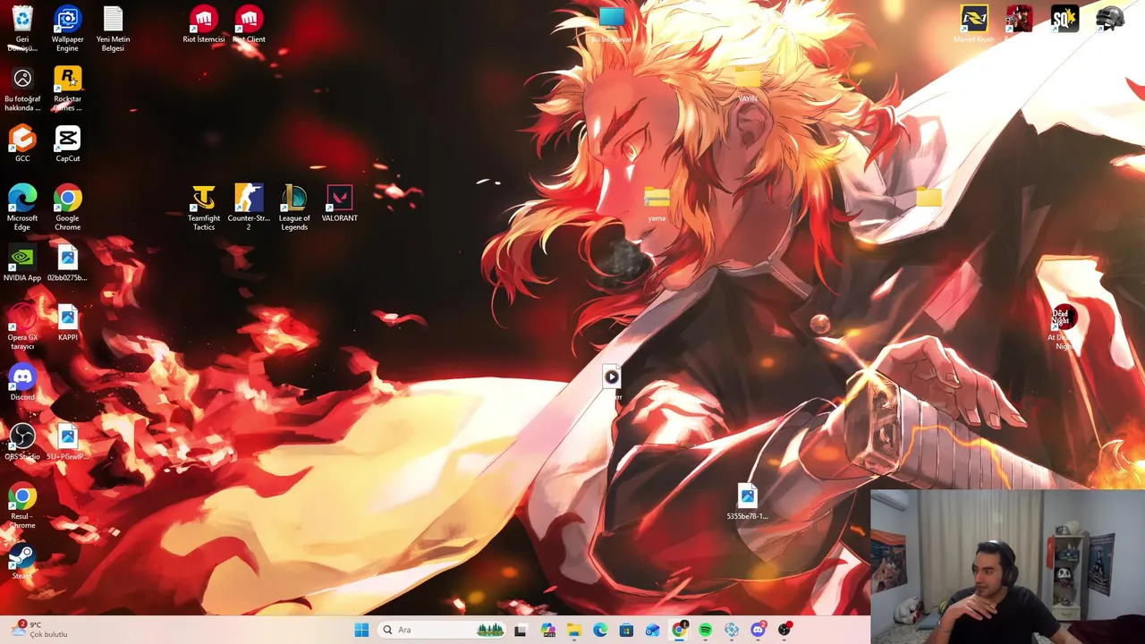Viewport: 1145px width, 644px height.
Task: Launch League of Legends shortcut
Action: pyautogui.click(x=294, y=198)
